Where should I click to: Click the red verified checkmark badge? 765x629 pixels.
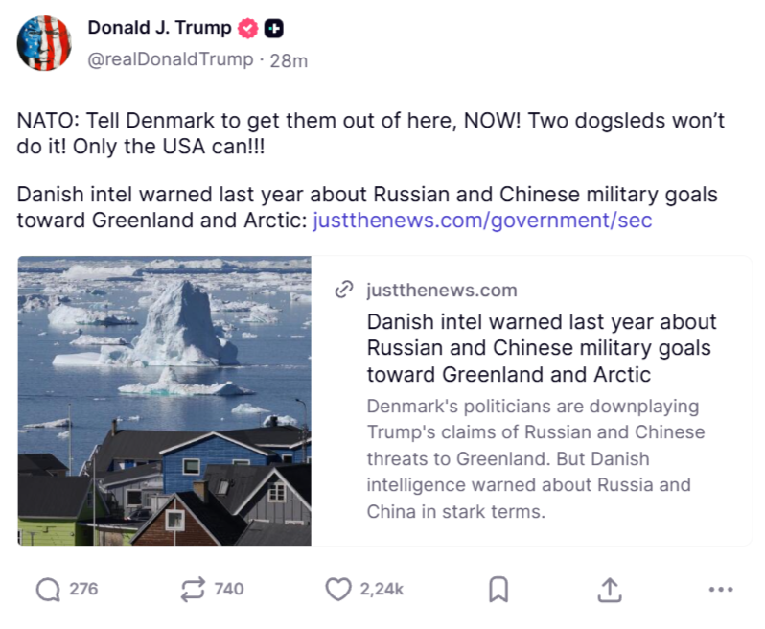click(x=248, y=29)
